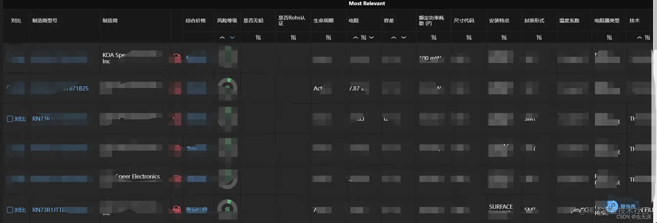Open the filter icon under 电阻

click(x=363, y=38)
